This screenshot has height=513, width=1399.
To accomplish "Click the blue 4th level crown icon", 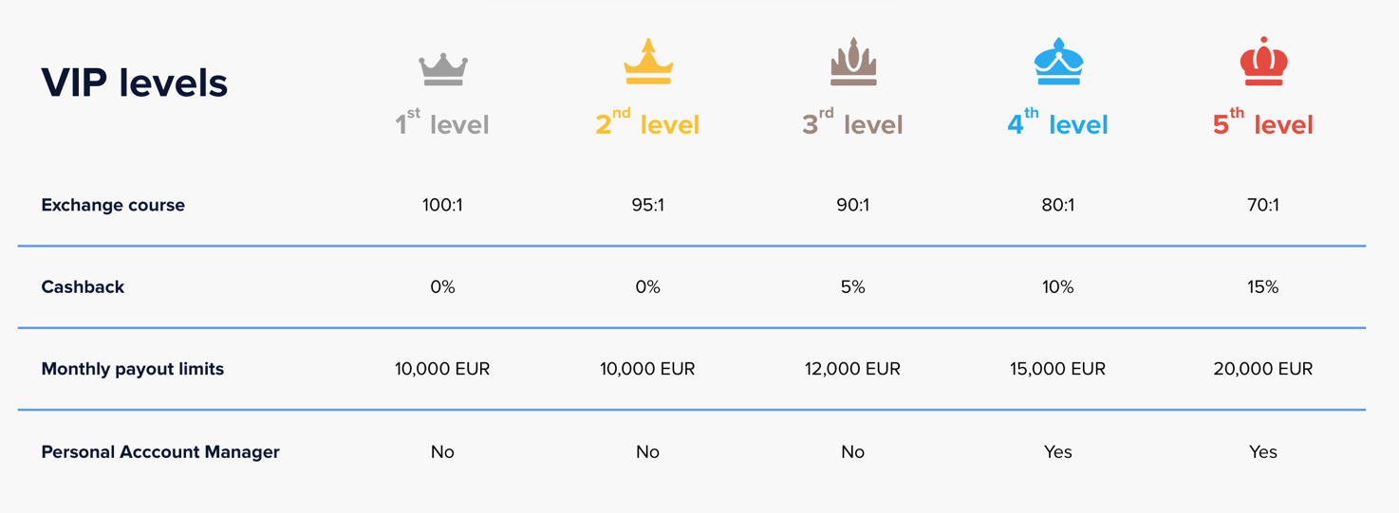I will point(1058,62).
